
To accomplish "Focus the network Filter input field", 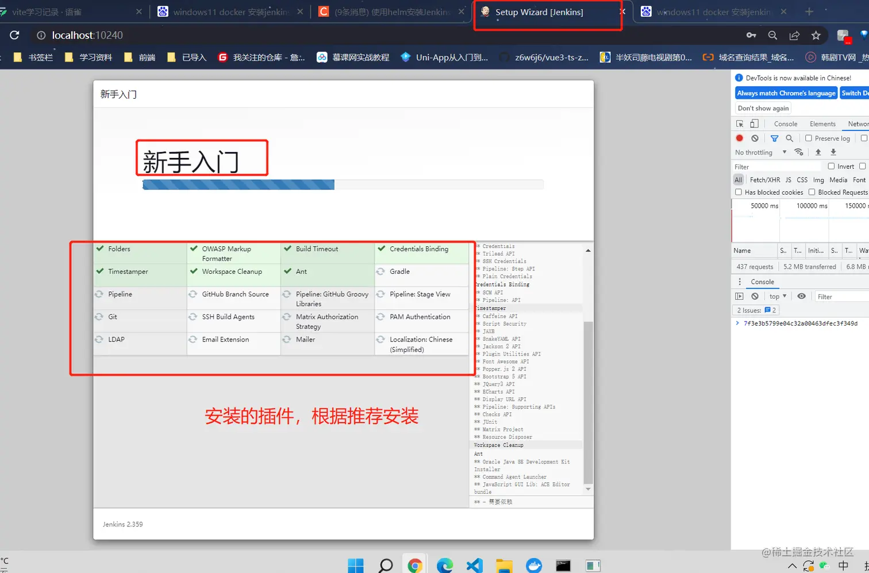I will [778, 167].
